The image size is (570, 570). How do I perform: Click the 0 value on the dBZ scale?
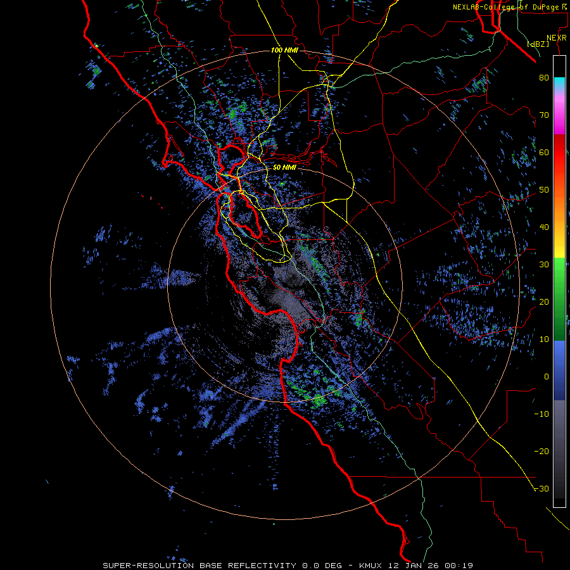pos(546,377)
